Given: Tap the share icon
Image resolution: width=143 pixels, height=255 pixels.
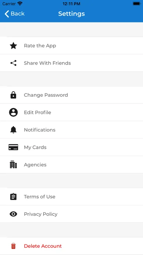Looking at the screenshot, I should click(x=13, y=63).
